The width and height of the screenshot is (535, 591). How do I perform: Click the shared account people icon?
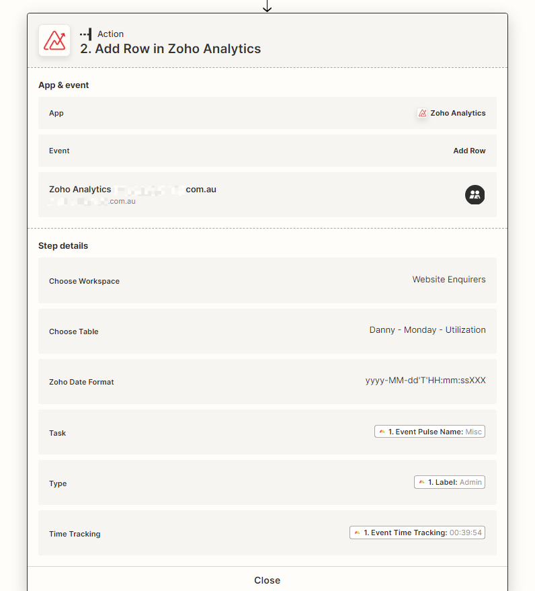(475, 194)
